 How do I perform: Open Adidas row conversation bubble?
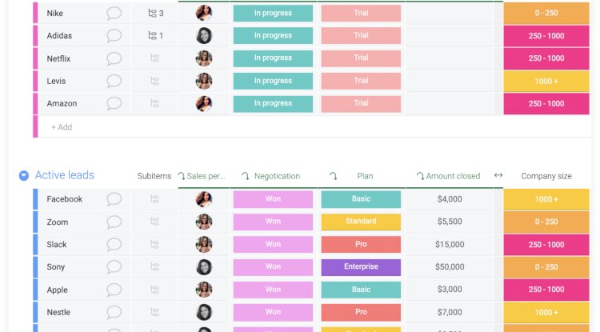[x=114, y=36]
